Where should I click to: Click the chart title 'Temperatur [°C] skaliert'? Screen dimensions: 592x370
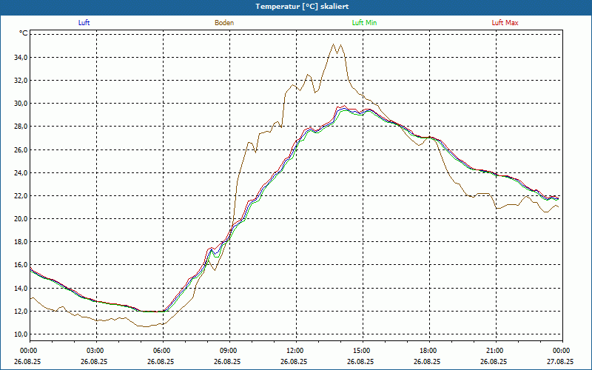[x=302, y=7]
